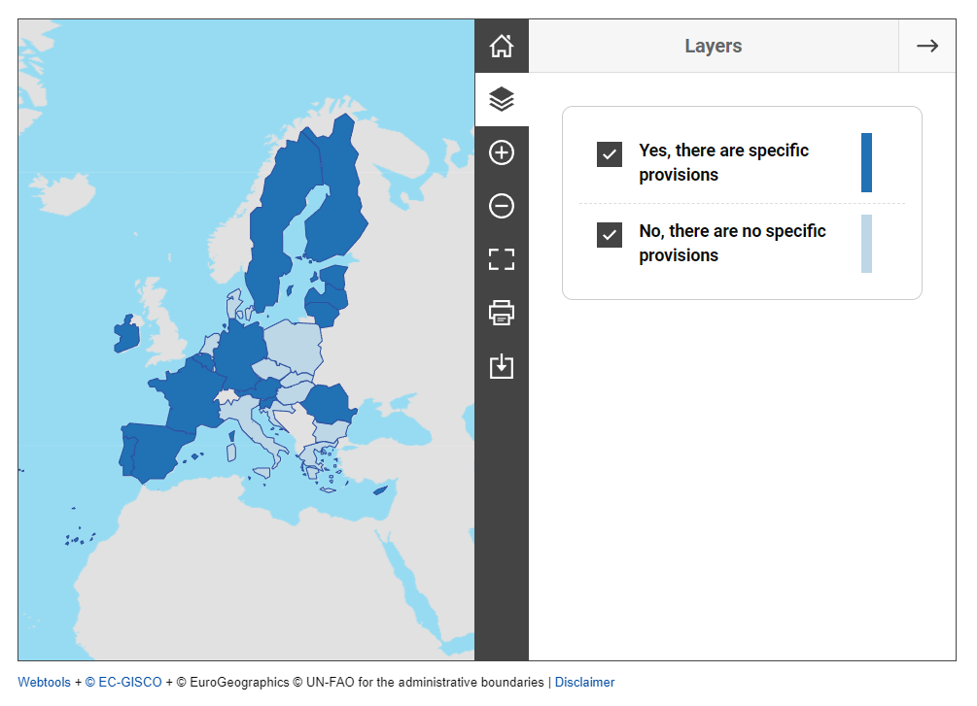Select the Layers panel header
Viewport: 977px width, 706px height.
pos(713,46)
